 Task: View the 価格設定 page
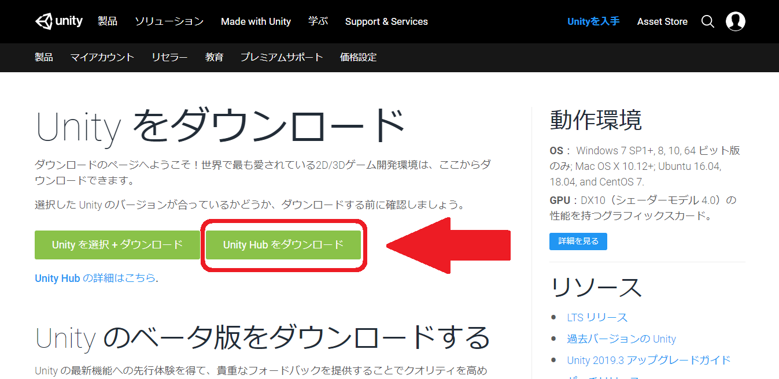(357, 57)
